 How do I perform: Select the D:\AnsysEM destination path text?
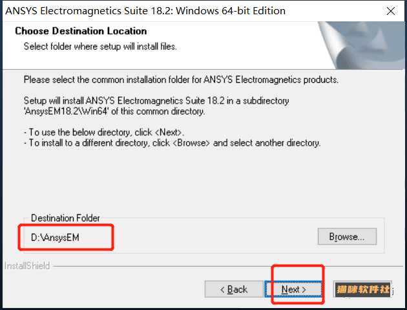click(55, 238)
